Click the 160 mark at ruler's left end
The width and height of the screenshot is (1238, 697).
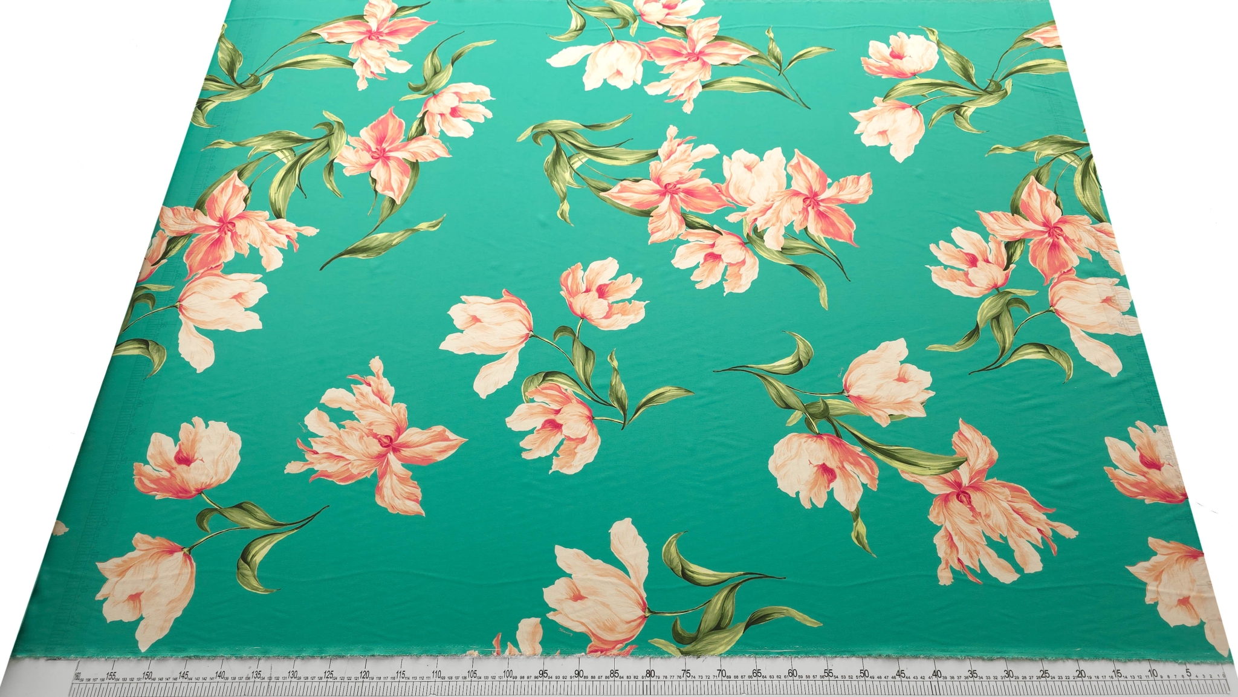[x=77, y=677]
